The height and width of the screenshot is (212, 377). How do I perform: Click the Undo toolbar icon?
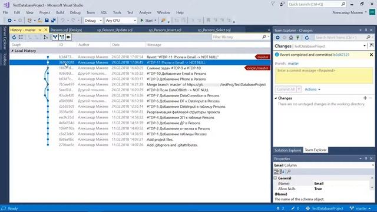click(x=62, y=21)
